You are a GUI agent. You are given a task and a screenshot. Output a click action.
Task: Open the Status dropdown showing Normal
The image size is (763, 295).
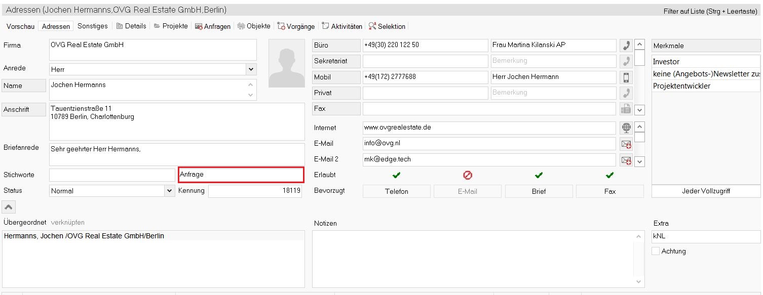tap(169, 191)
